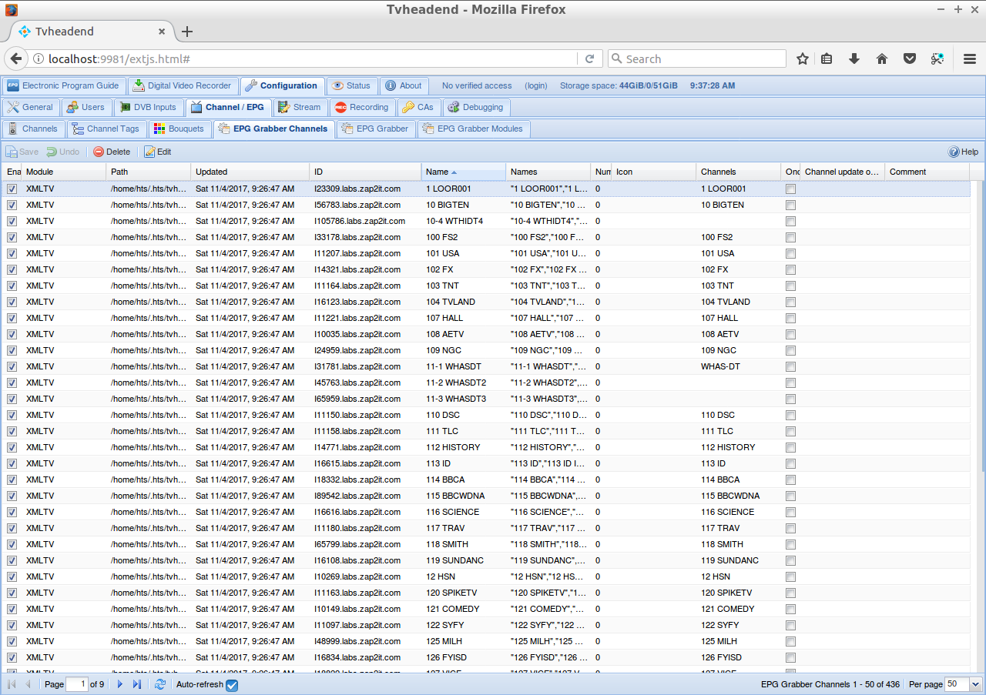The height and width of the screenshot is (695, 986).
Task: Jump to the last page icon
Action: point(136,683)
